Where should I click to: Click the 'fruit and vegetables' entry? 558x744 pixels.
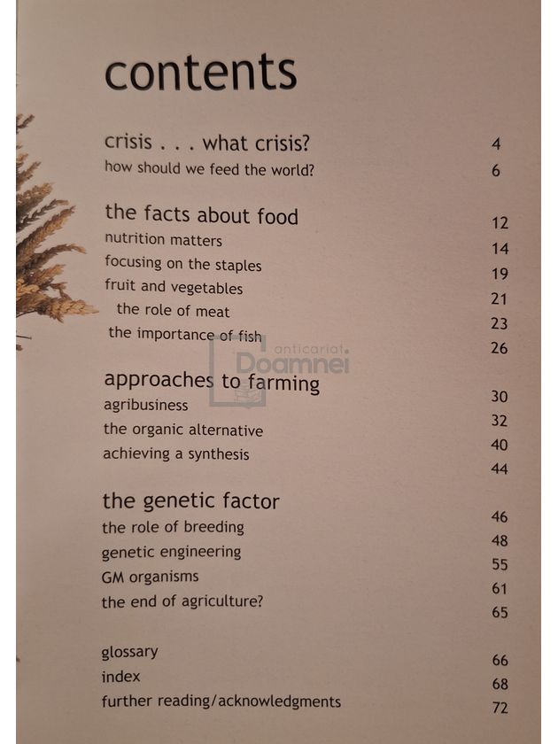click(174, 287)
